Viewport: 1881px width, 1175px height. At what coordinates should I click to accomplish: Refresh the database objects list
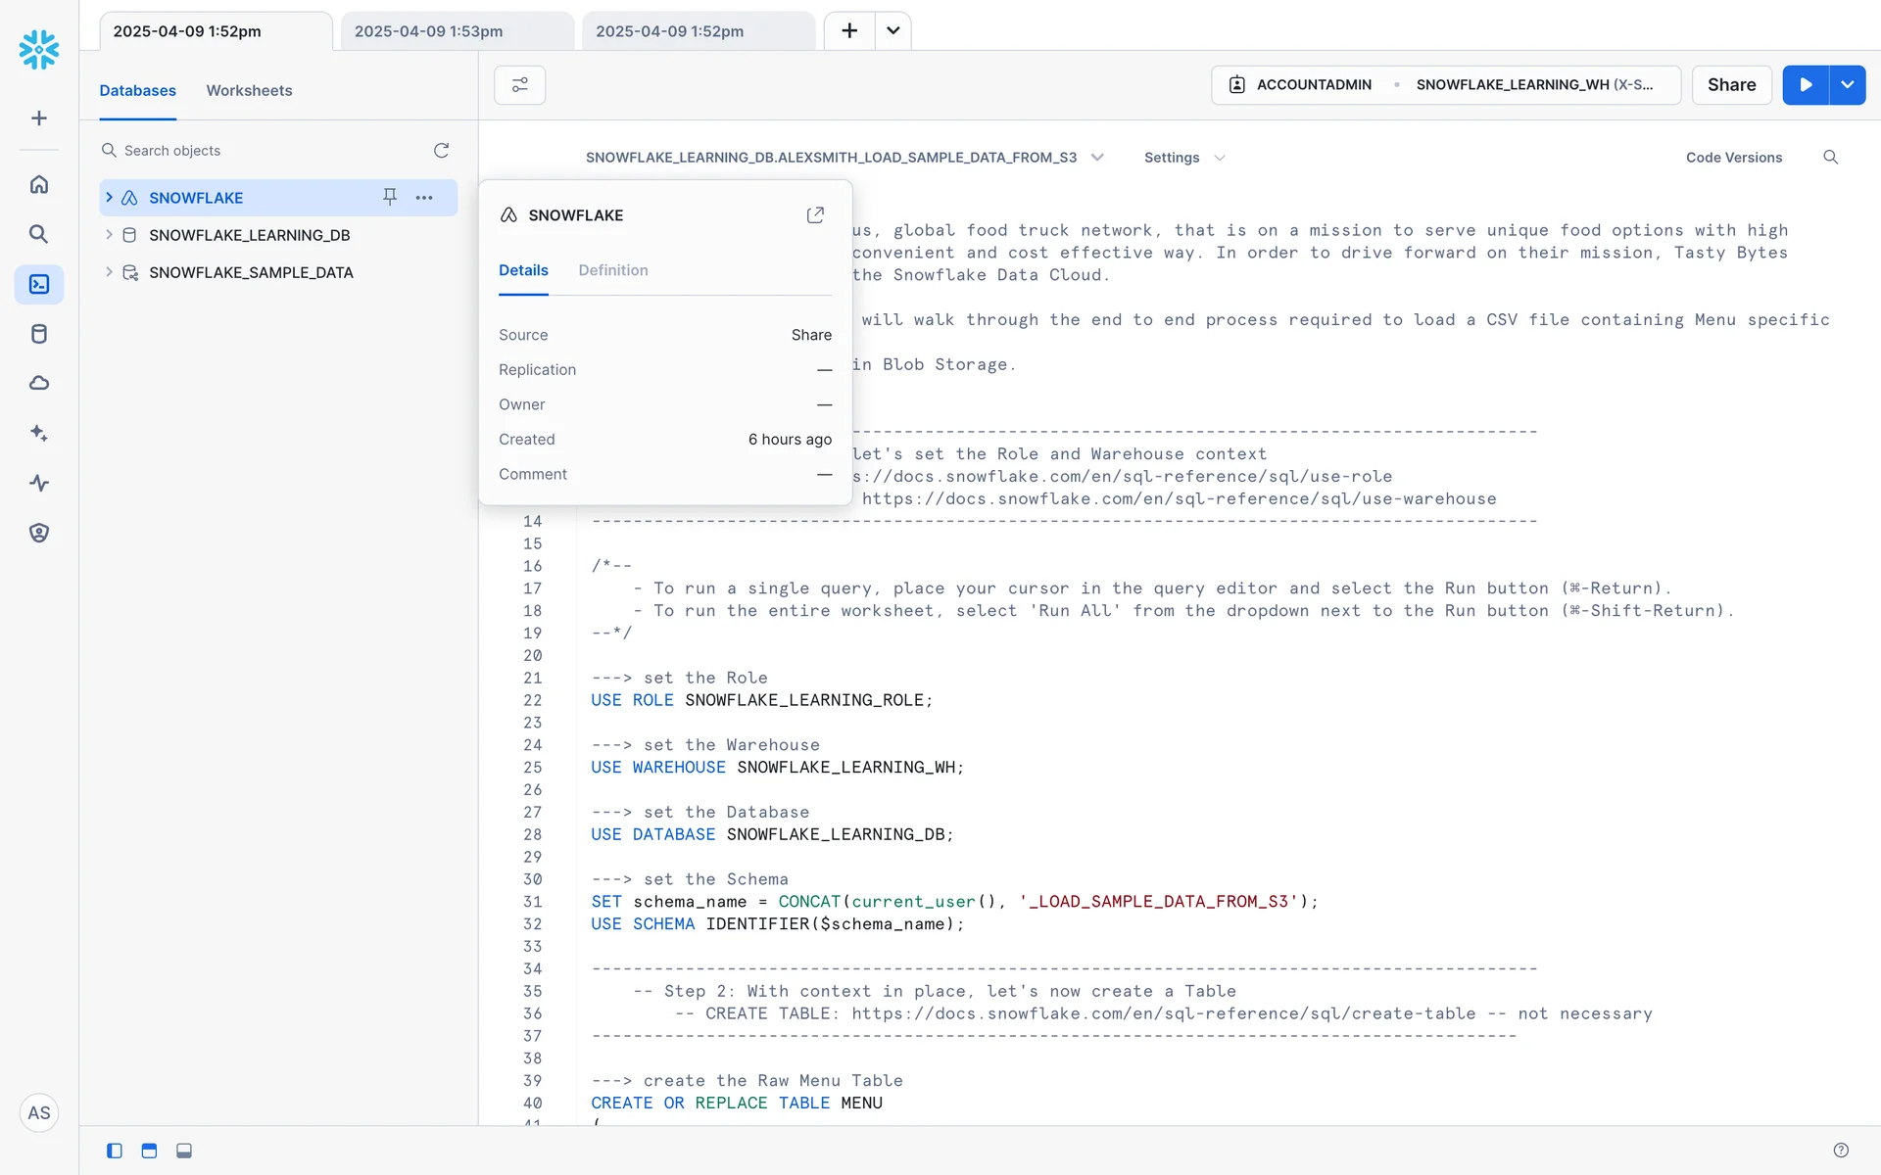point(441,150)
